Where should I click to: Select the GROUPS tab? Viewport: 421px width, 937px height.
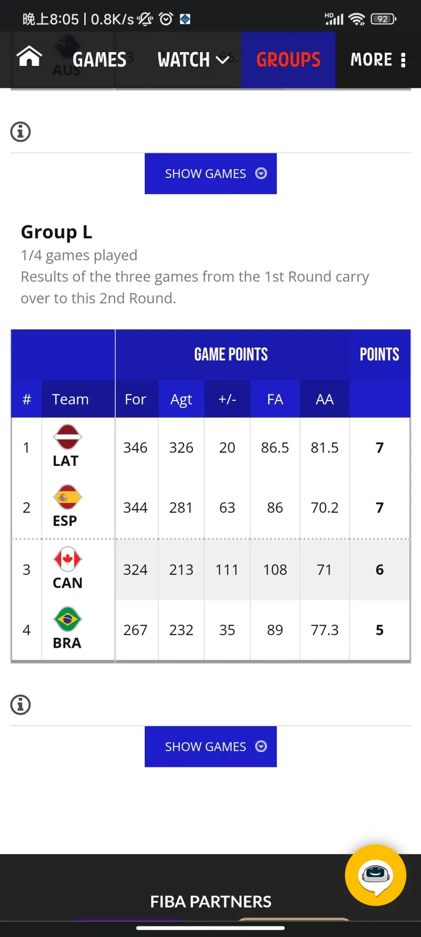click(x=288, y=60)
